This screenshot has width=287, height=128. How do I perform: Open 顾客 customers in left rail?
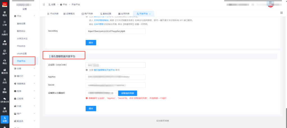coord(4,90)
